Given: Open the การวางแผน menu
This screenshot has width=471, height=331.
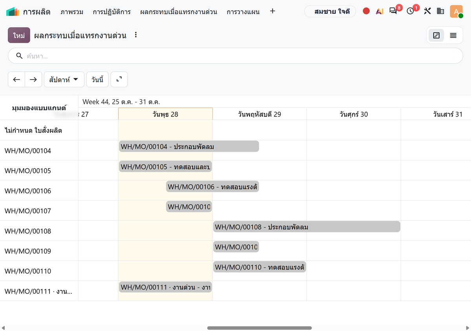Looking at the screenshot, I should (x=243, y=11).
